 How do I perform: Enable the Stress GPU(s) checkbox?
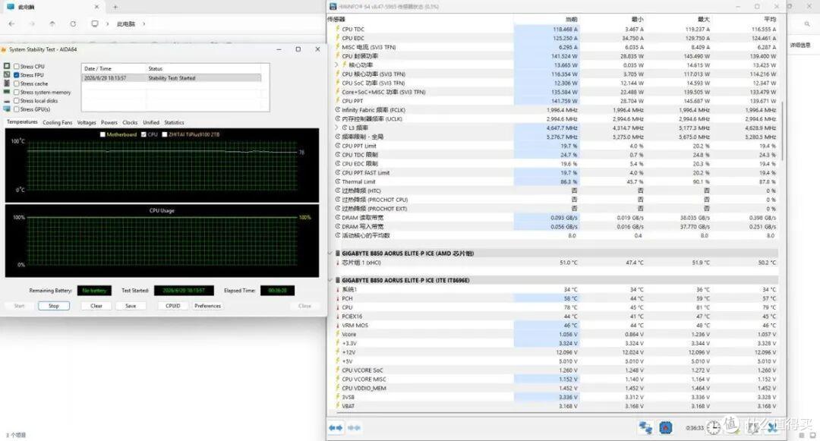tap(17, 109)
